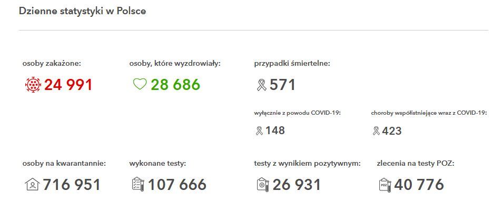The image size is (493, 211).
Task: Click the green heart recovered icon
Action: pos(140,84)
